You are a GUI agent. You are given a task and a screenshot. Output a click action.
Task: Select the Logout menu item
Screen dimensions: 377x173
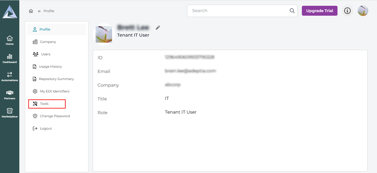pyautogui.click(x=57, y=128)
